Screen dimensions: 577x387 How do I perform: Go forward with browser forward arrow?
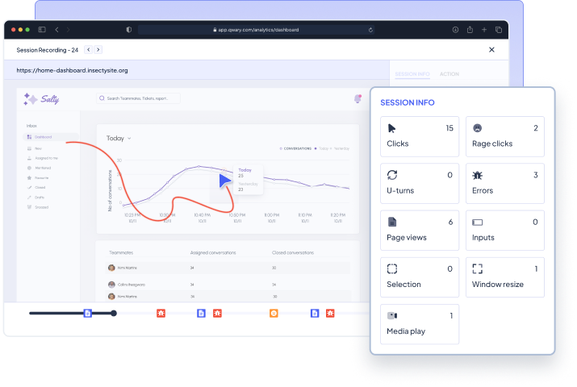click(x=68, y=29)
